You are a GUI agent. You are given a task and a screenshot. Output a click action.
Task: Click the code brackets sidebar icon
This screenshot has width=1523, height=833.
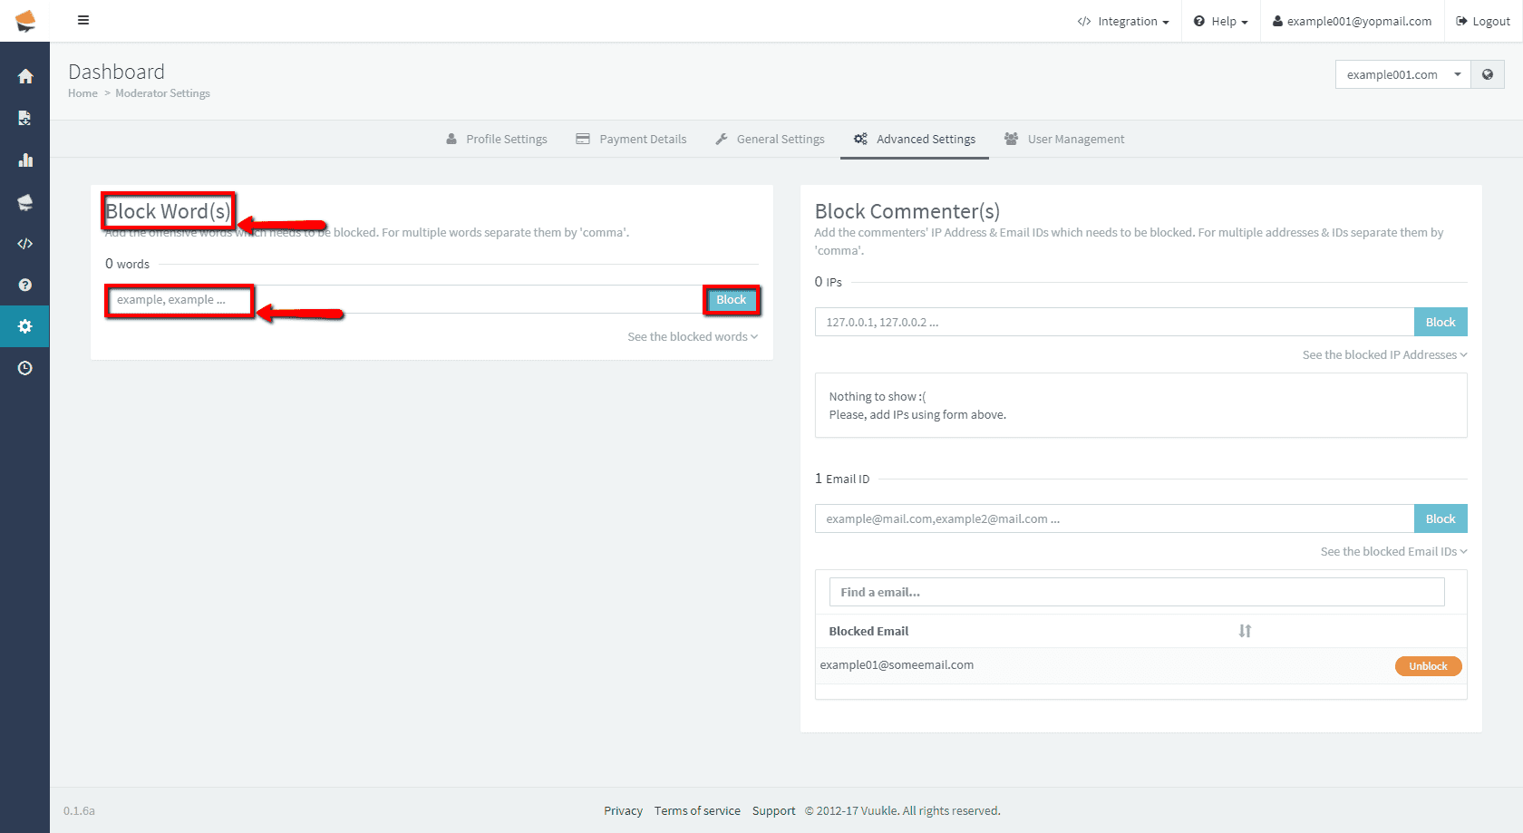pos(25,244)
